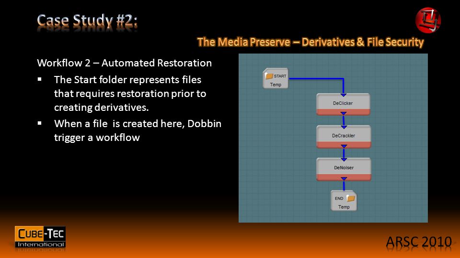Image resolution: width=460 pixels, height=258 pixels.
Task: Click the DeNoiser input connector arrow
Action: (x=344, y=160)
